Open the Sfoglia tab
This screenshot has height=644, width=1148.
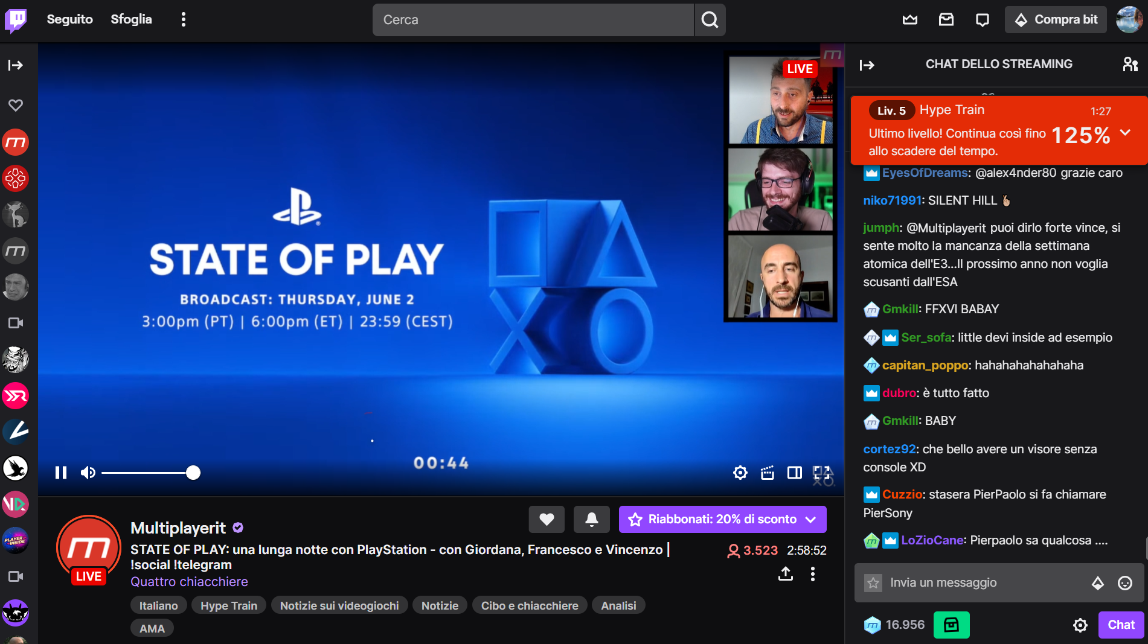click(131, 19)
